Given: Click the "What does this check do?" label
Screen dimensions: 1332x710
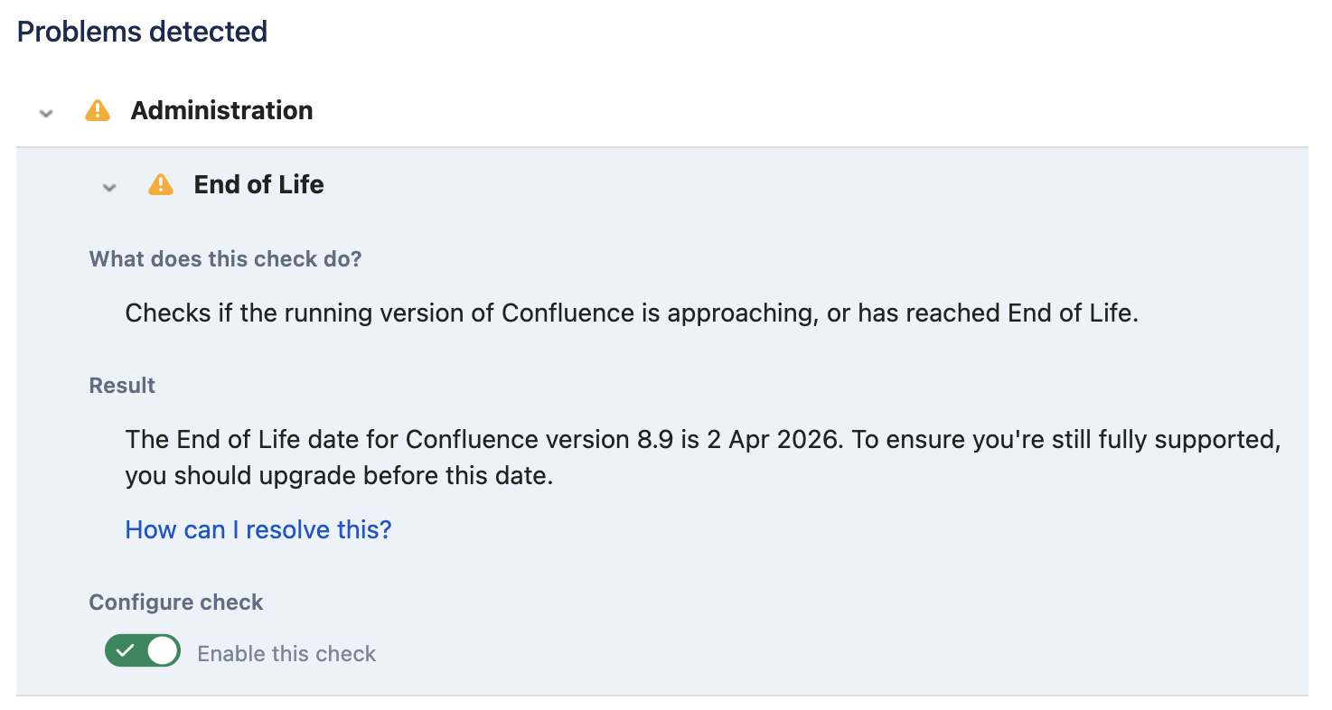Looking at the screenshot, I should [x=225, y=259].
